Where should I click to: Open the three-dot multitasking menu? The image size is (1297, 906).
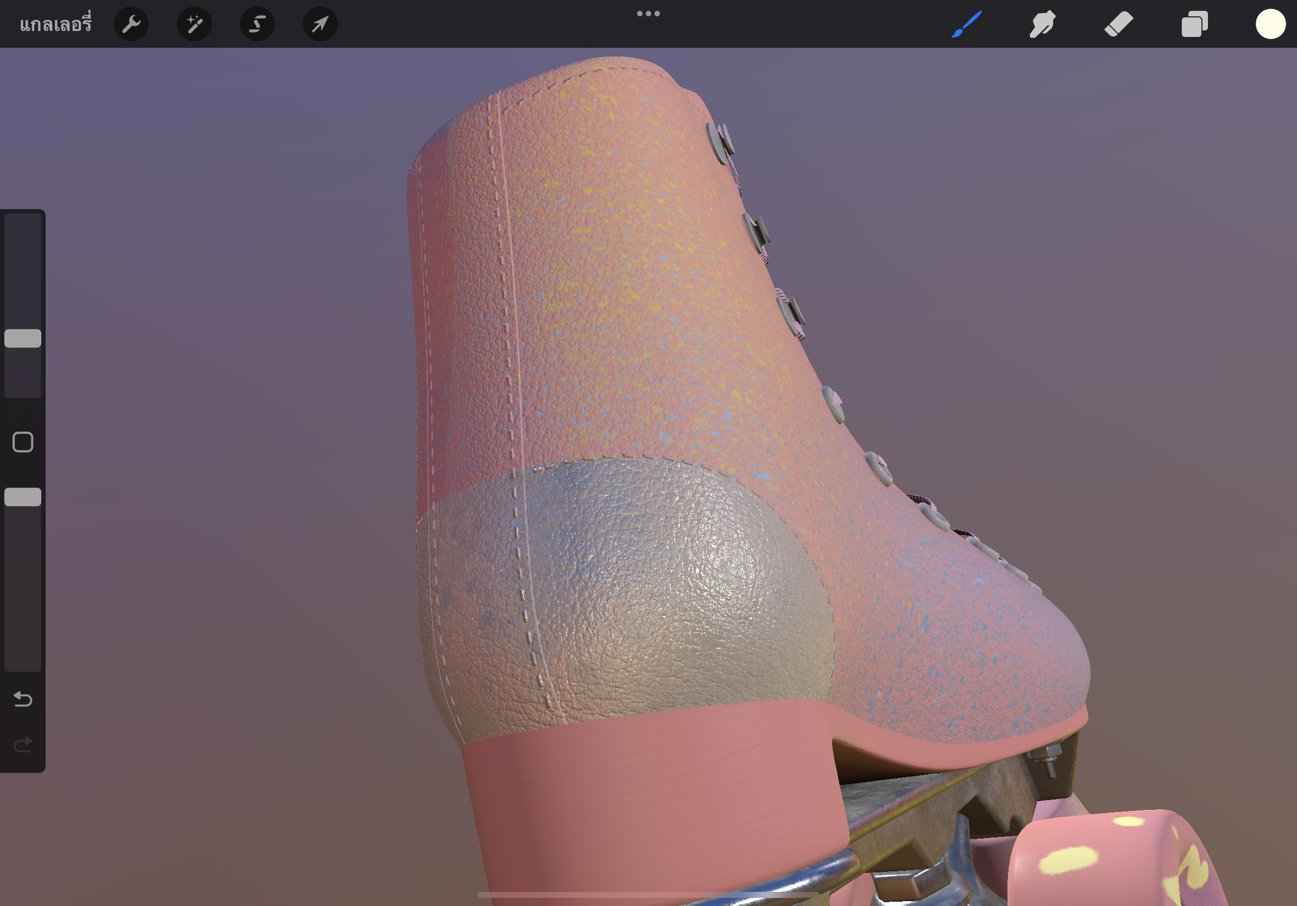coord(648,14)
